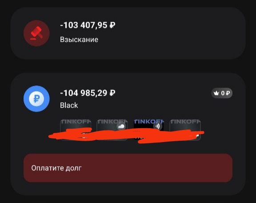The height and width of the screenshot is (203, 256).
Task: Tap the blue ruble account icon
Action: tap(36, 99)
